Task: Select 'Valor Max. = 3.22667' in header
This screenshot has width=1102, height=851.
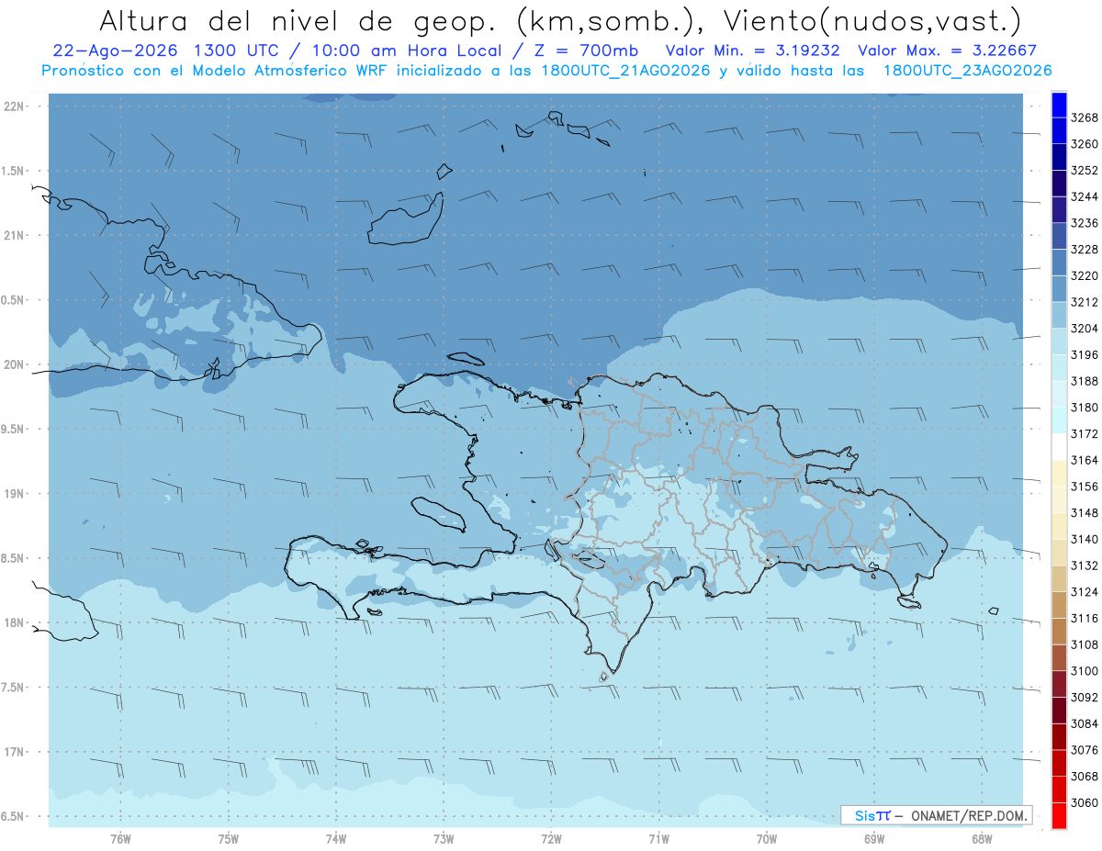Action: [947, 50]
